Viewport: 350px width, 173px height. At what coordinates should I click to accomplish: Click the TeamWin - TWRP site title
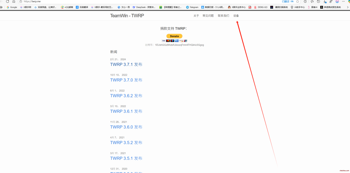(x=127, y=16)
